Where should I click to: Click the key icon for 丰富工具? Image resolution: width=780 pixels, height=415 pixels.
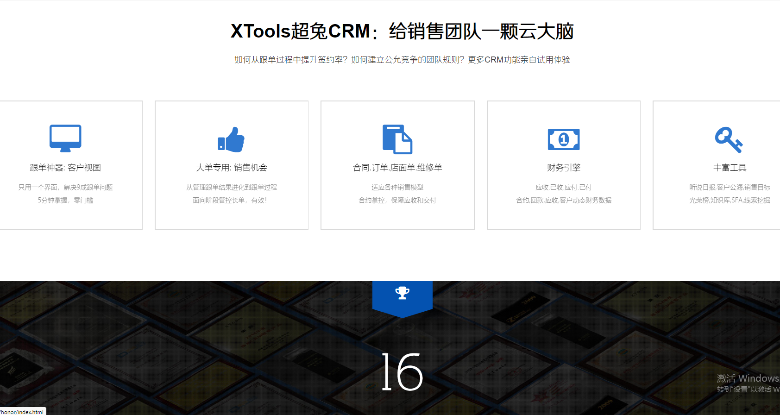729,139
